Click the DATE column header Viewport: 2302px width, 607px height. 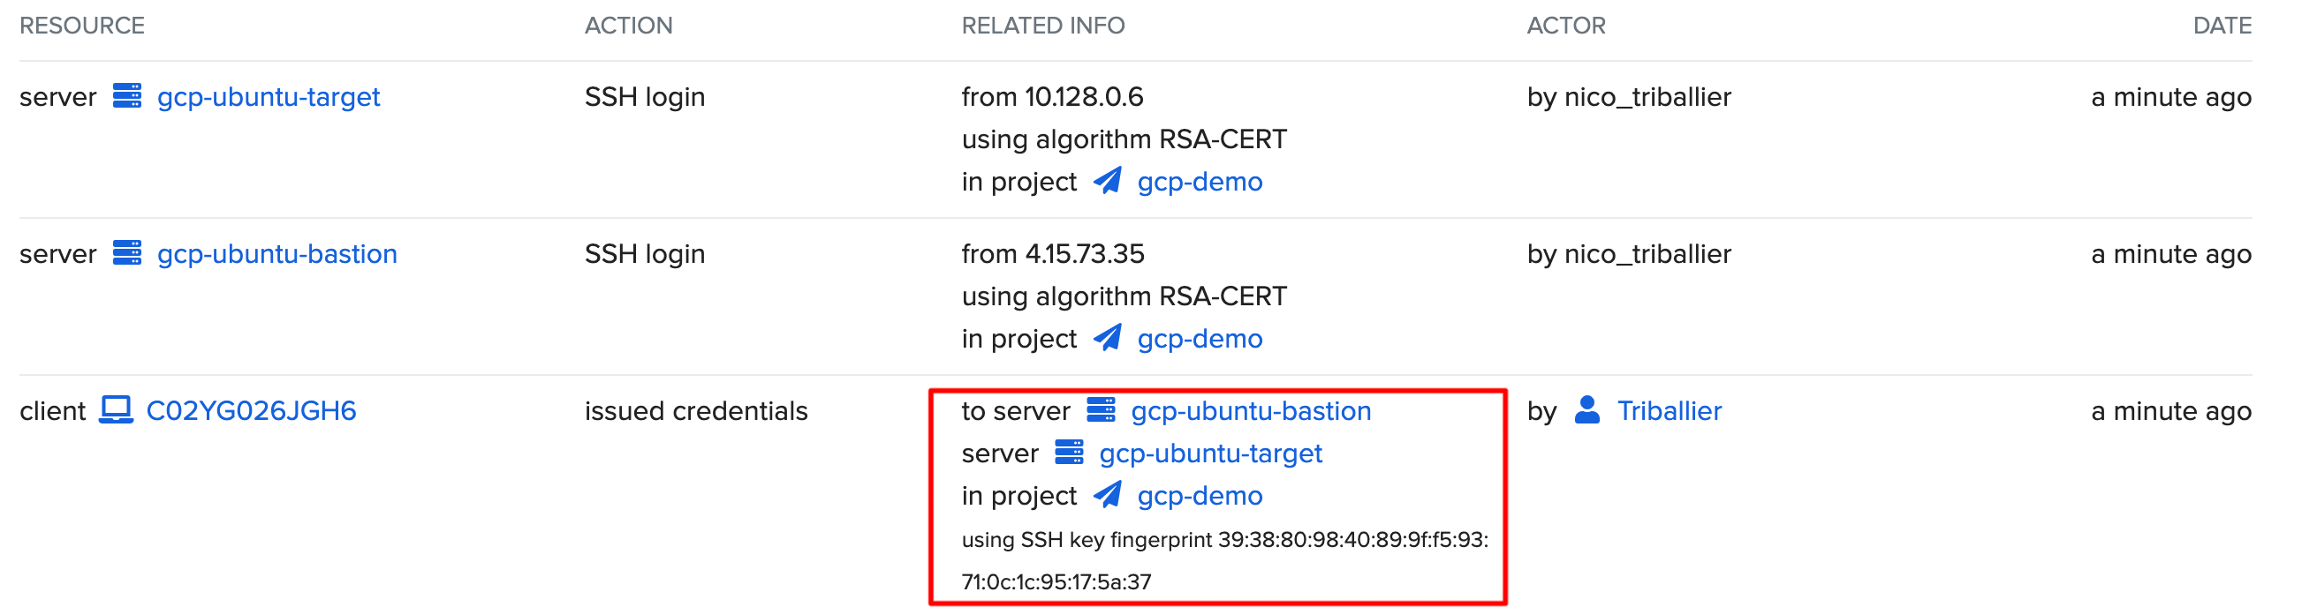[x=2222, y=25]
